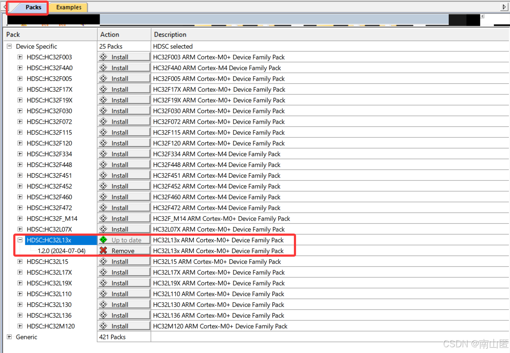Expand the HDSC::HC32F003 pack

coord(20,57)
